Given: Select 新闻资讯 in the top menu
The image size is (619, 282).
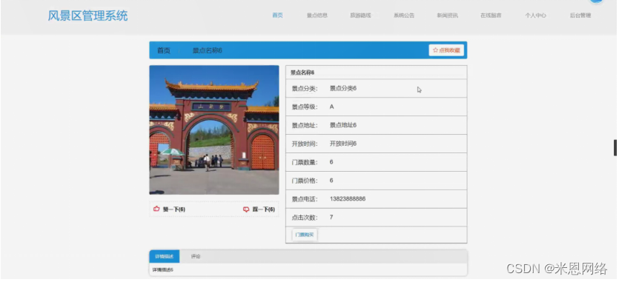Looking at the screenshot, I should 447,16.
